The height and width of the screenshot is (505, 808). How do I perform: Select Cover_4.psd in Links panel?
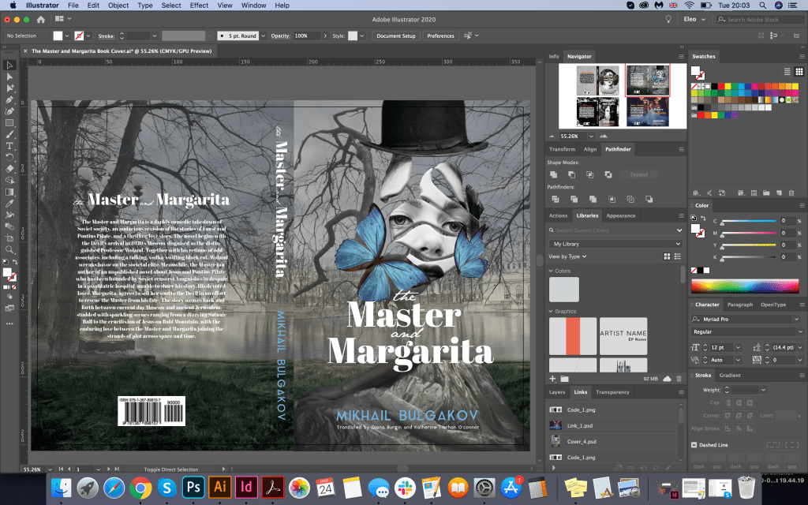pos(581,441)
